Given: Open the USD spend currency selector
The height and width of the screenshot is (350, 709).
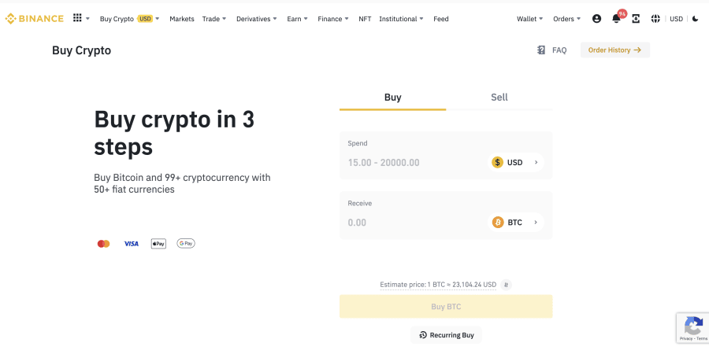Looking at the screenshot, I should pos(516,162).
